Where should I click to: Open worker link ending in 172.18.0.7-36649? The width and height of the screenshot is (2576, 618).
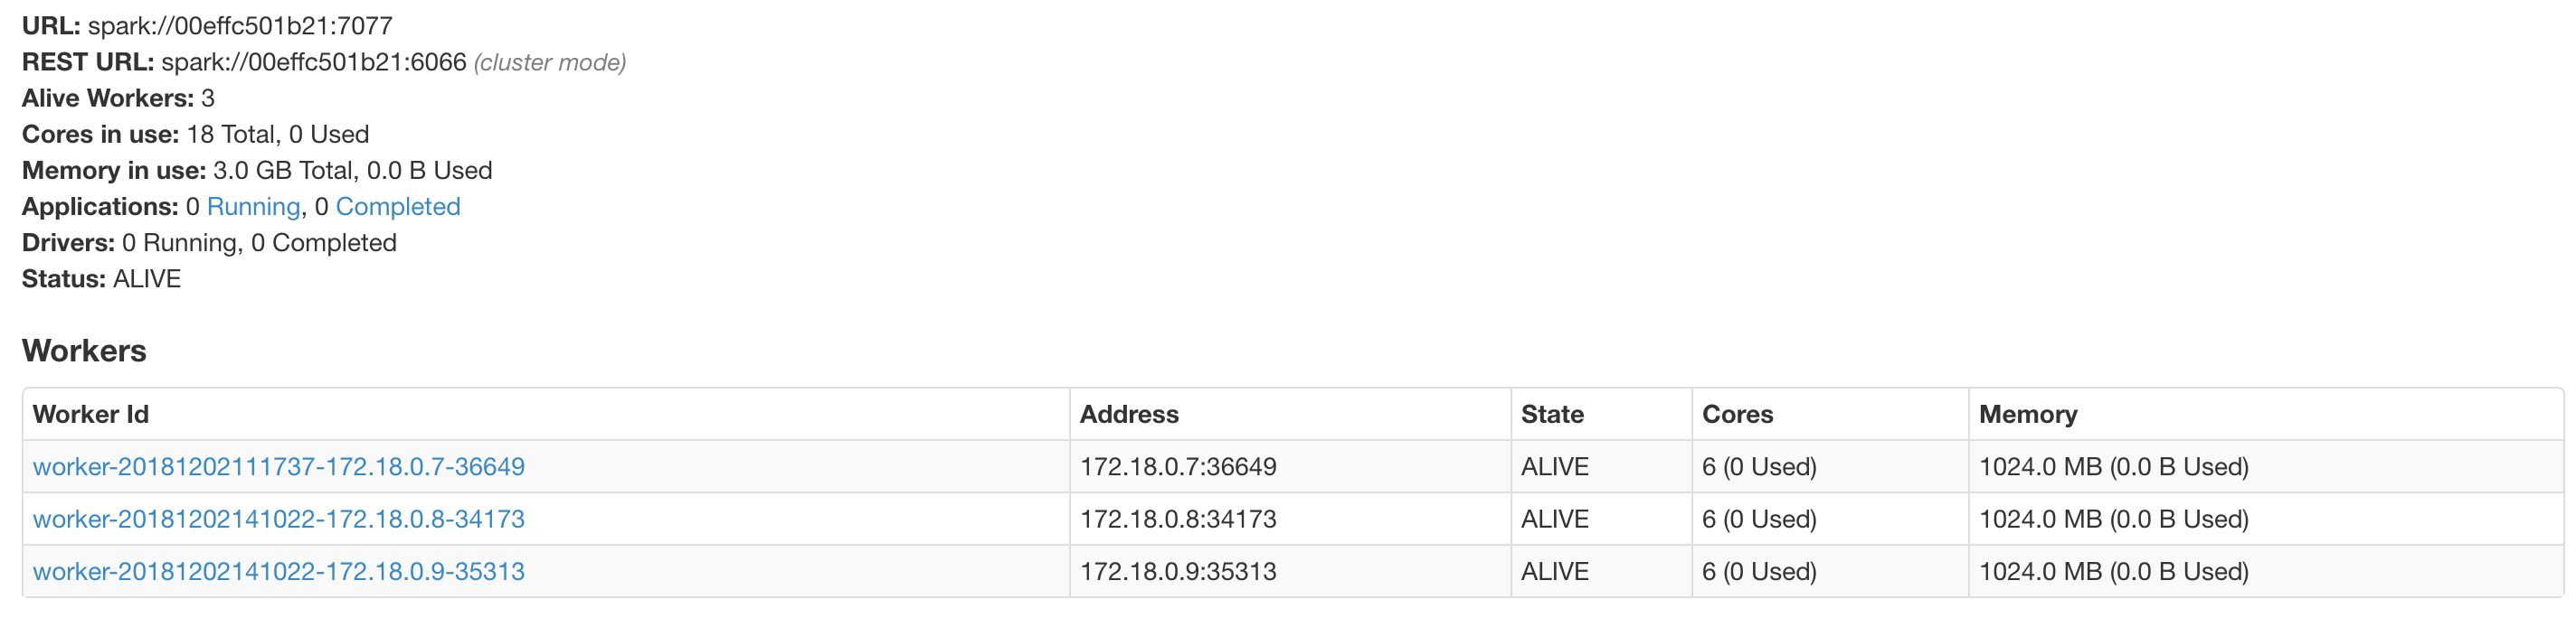(x=278, y=466)
